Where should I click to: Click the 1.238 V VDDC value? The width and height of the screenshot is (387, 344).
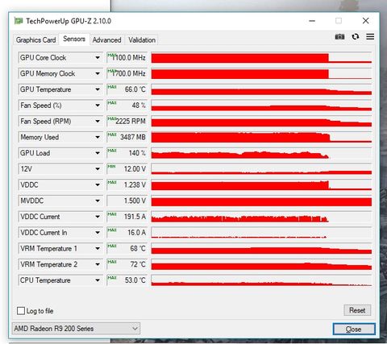point(127,184)
